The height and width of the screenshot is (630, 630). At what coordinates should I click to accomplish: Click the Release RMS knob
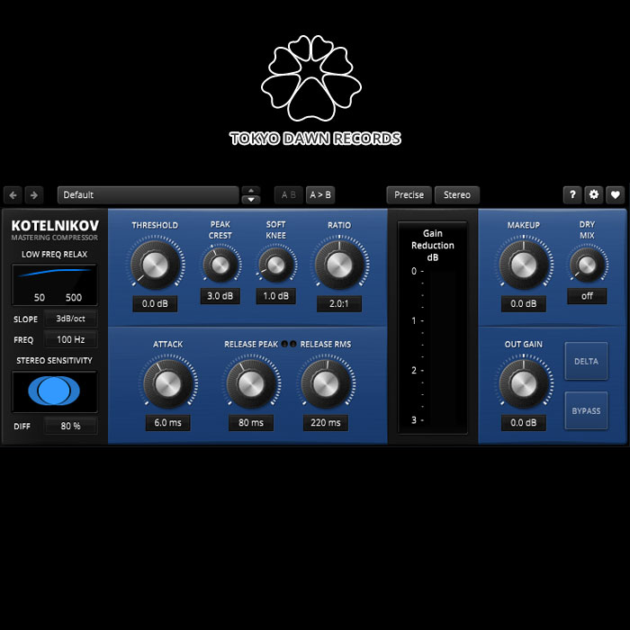point(326,383)
